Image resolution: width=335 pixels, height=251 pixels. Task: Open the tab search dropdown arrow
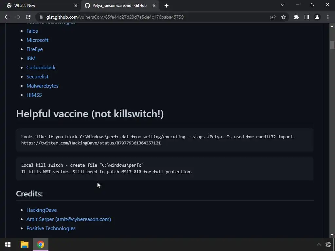coord(282,5)
